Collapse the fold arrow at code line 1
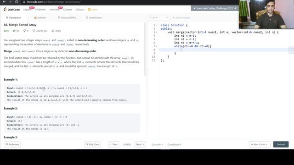Image resolution: width=294 pixels, height=165 pixels. pos(157,25)
